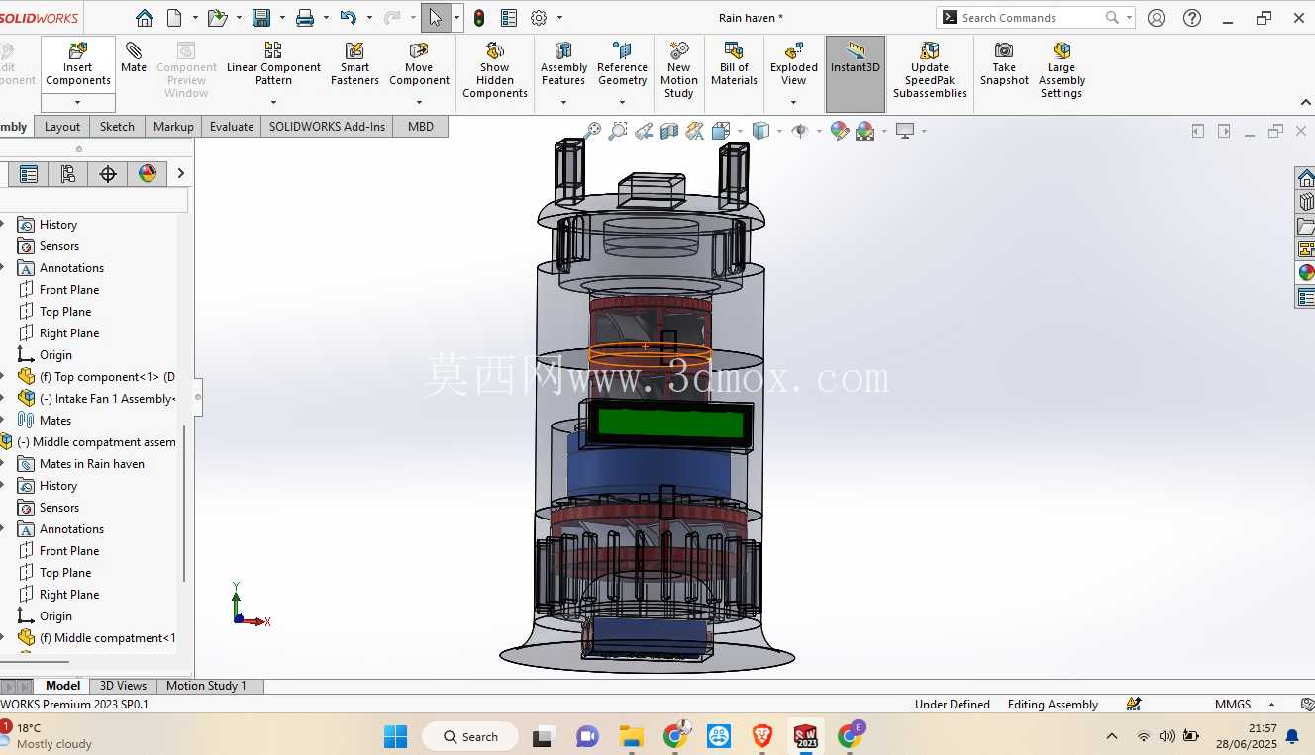The image size is (1315, 755).
Task: Open the Insert Components dropdown arrow
Action: (78, 103)
